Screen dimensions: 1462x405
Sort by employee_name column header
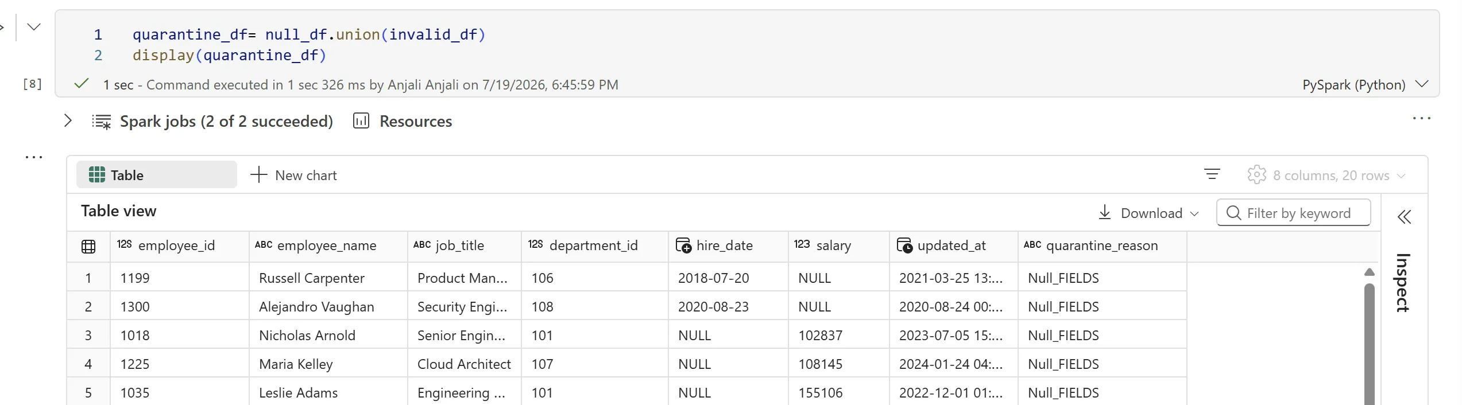tap(328, 246)
